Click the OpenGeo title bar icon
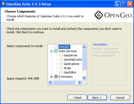Screen dimensions: 134x104 [3, 4]
